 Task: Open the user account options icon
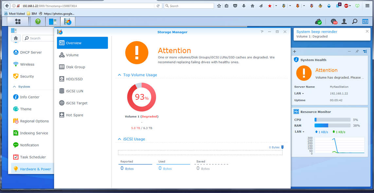pos(344,22)
